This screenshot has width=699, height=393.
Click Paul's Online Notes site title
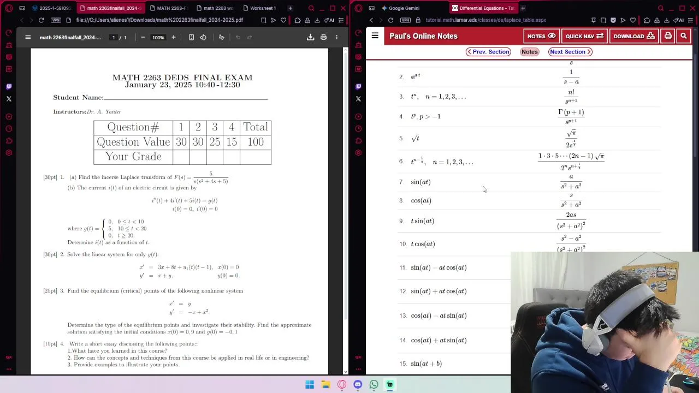423,36
